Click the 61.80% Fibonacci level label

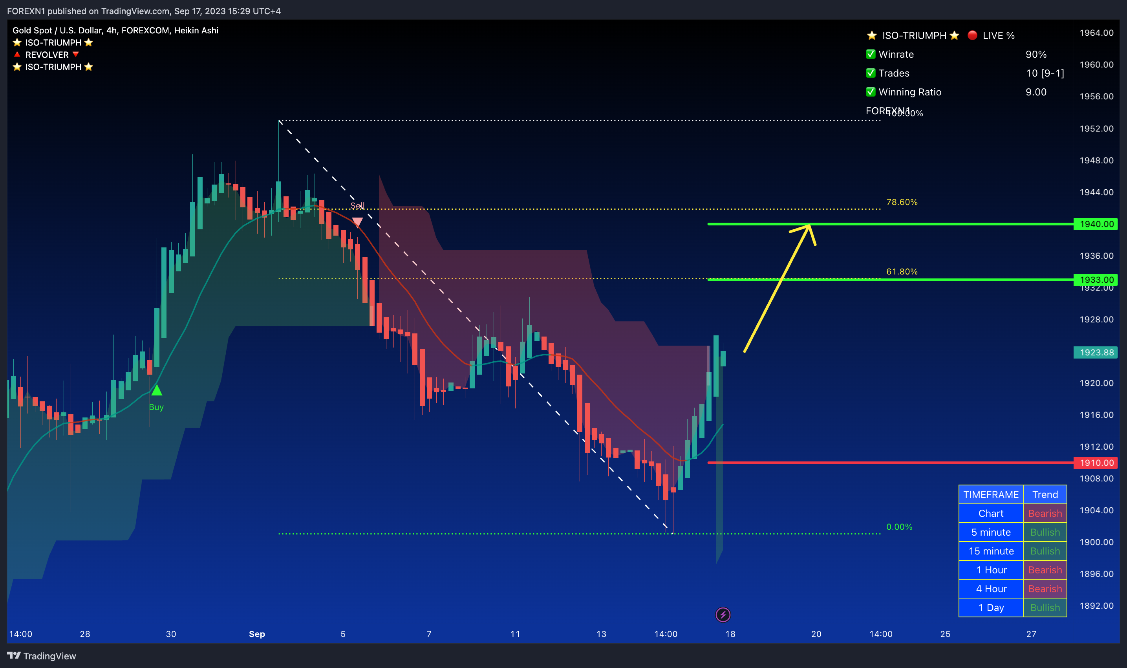[902, 271]
